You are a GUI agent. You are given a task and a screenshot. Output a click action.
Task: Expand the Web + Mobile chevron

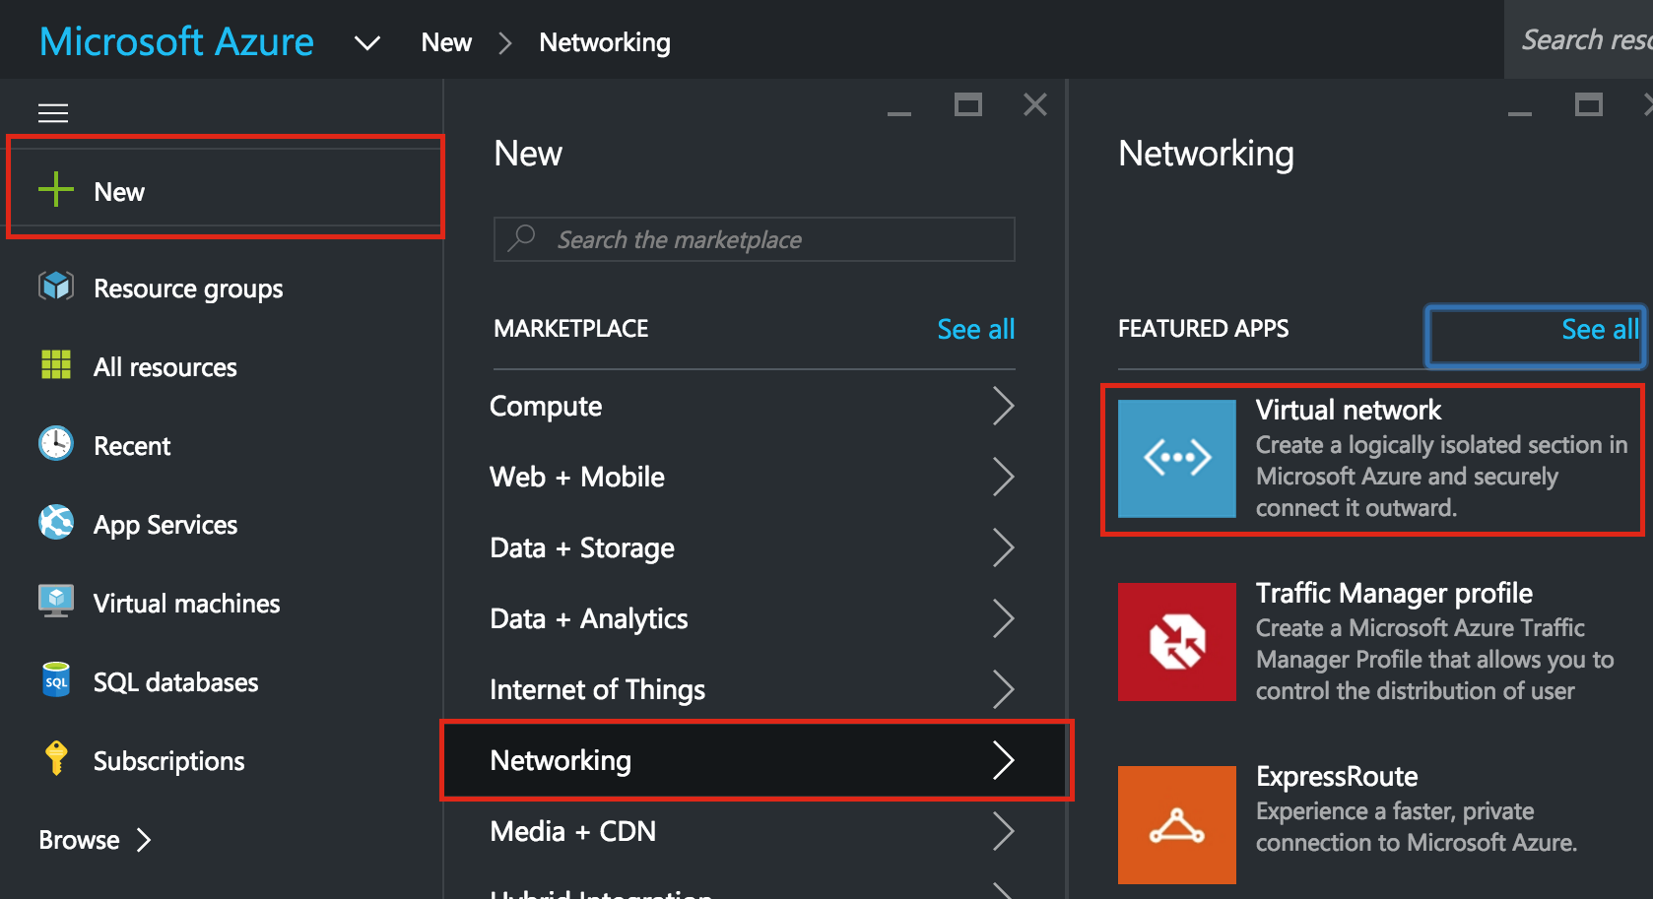tap(1003, 477)
